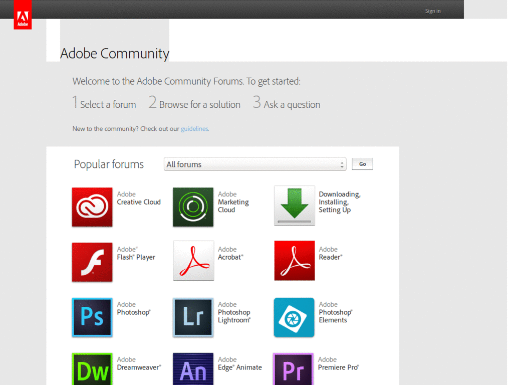Click the Photoshop Elements text link
This screenshot has width=513, height=385.
tap(336, 312)
